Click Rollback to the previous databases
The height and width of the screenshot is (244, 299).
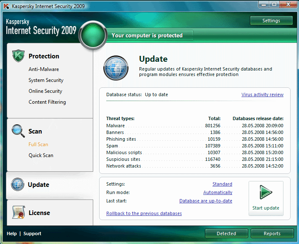(144, 213)
